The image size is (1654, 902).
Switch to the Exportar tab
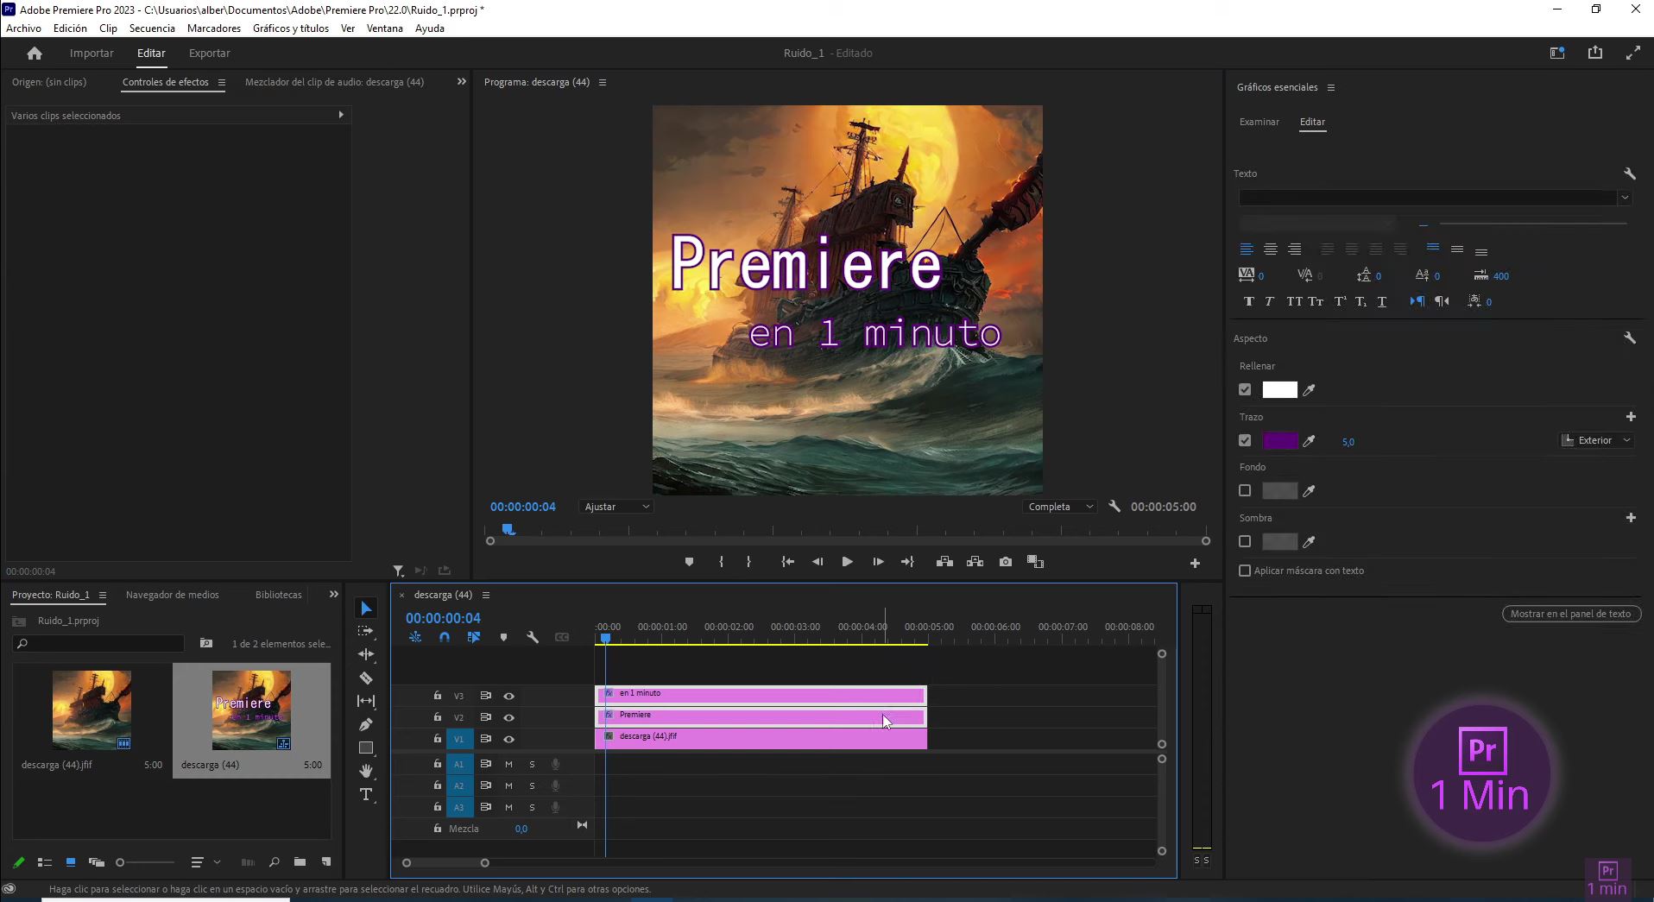point(210,54)
